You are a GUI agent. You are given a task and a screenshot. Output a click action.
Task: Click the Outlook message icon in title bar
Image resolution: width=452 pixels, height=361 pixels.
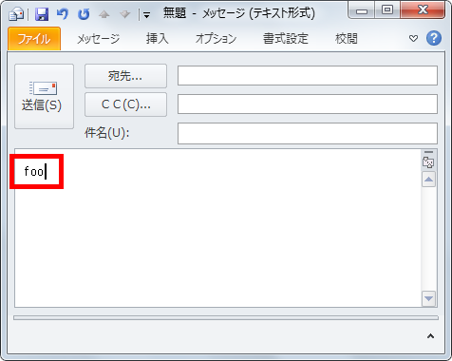tap(16, 14)
